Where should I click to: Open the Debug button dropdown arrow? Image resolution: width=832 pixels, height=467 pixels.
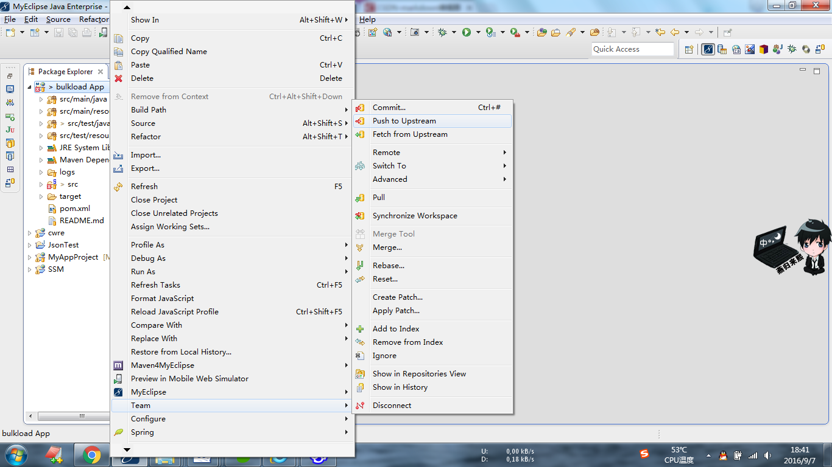click(454, 32)
